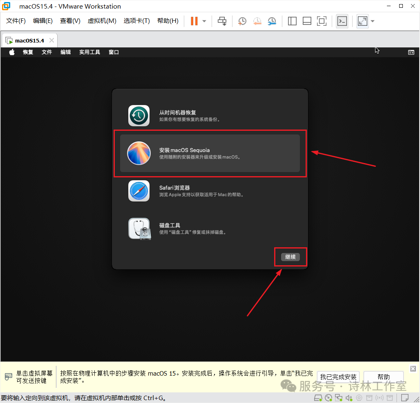Click the 帮助 button in the install hint bar

383,377
